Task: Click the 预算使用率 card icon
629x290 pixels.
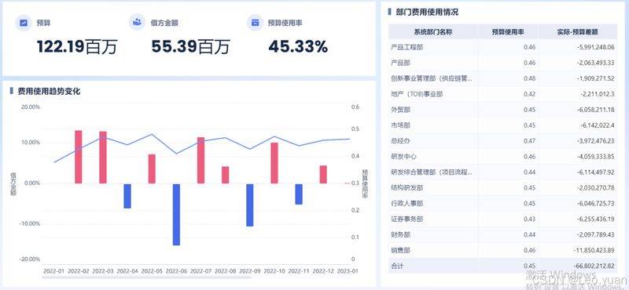Action: pos(254,23)
